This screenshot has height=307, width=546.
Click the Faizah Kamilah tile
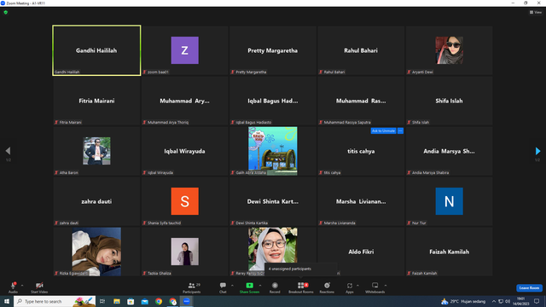coord(450,252)
